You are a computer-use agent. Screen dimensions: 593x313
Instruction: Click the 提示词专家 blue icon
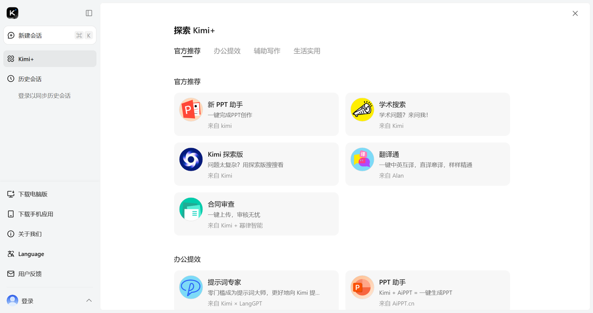[191, 287]
